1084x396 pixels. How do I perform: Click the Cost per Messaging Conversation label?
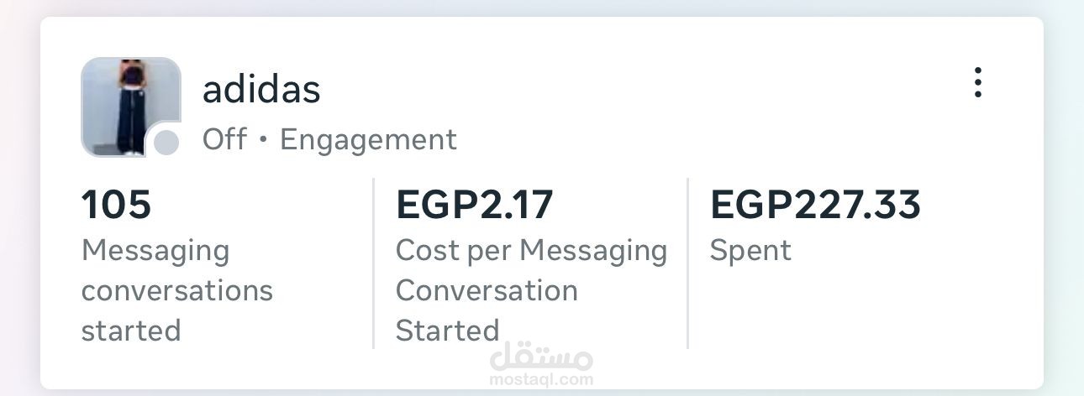[531, 250]
